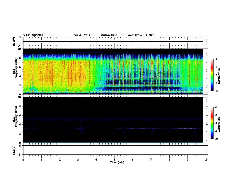Image resolution: width=232 pixels, height=179 pixels.
Task: Click the 'ch.1(V)' axis label
Action: [14, 42]
